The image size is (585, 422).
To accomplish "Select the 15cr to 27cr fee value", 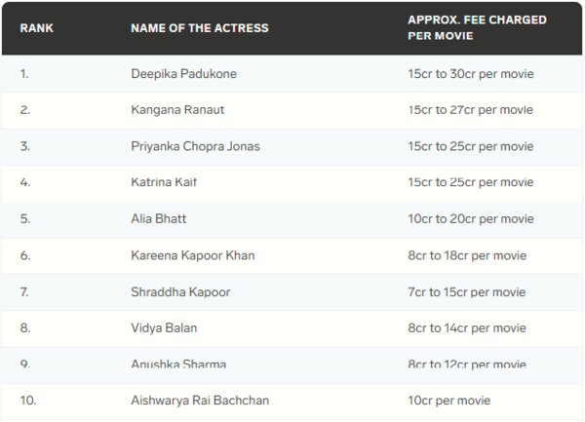I will 470,110.
